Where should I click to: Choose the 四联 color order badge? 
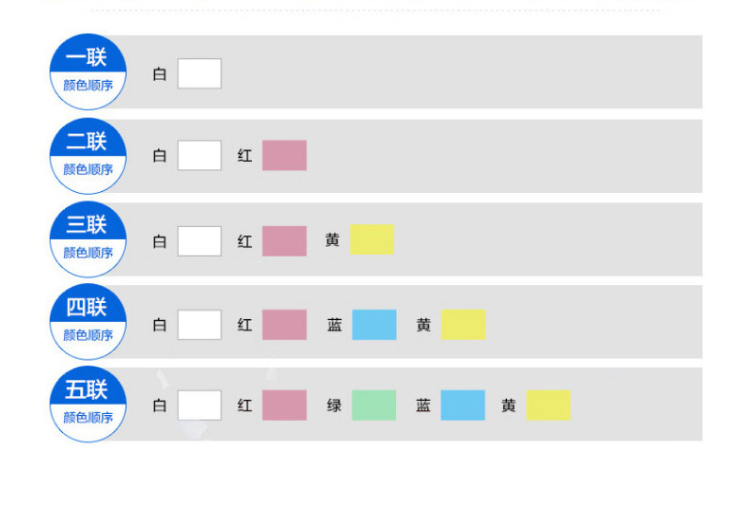click(87, 321)
